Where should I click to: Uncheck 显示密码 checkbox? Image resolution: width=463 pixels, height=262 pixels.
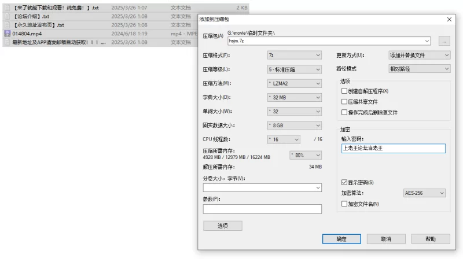coord(345,182)
